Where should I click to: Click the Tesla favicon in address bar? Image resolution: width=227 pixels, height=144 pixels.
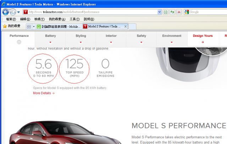(26, 12)
